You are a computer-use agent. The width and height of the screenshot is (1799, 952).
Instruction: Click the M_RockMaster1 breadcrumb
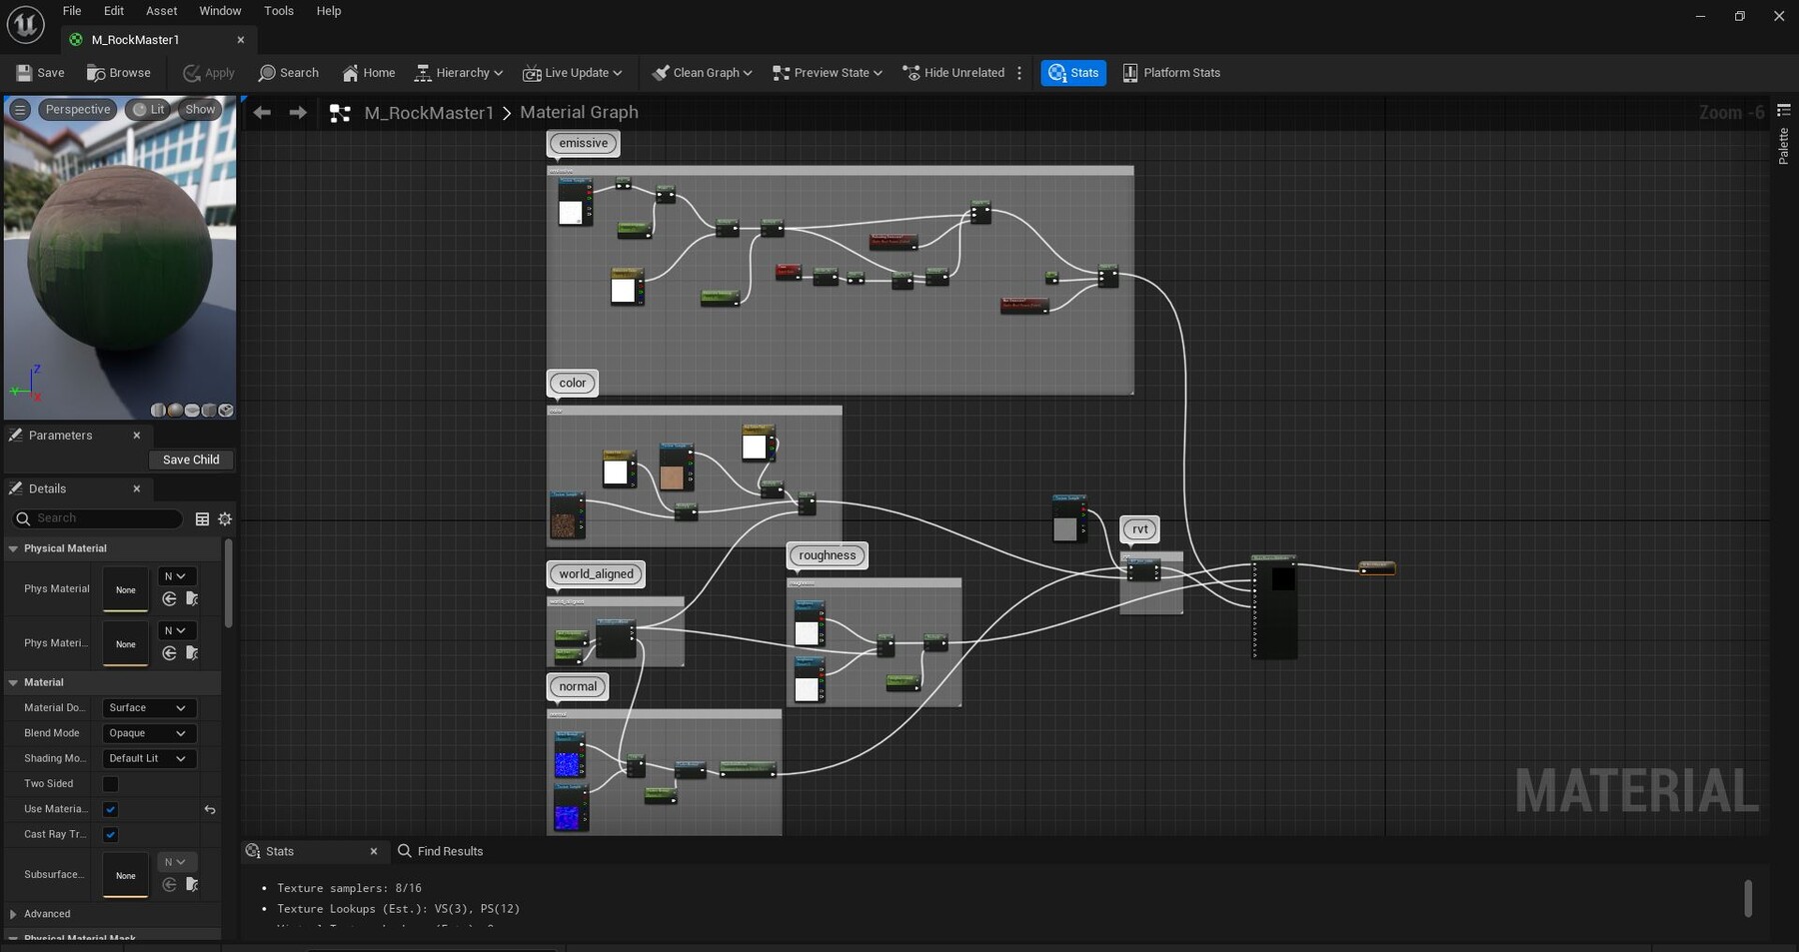(x=429, y=113)
